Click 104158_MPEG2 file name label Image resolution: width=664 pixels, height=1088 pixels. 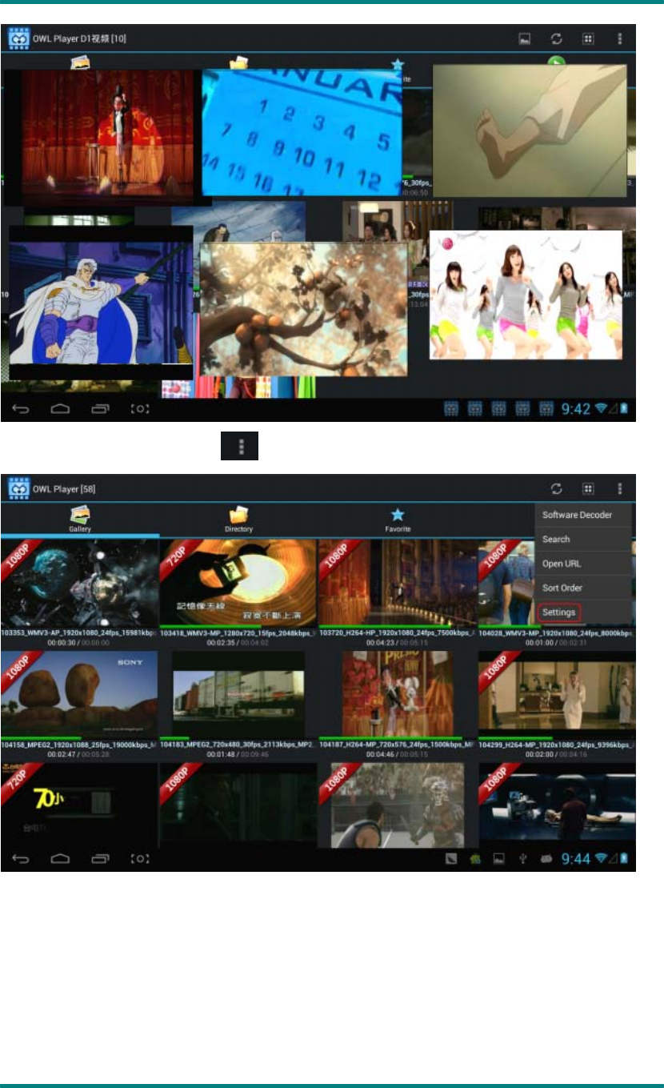coord(79,745)
